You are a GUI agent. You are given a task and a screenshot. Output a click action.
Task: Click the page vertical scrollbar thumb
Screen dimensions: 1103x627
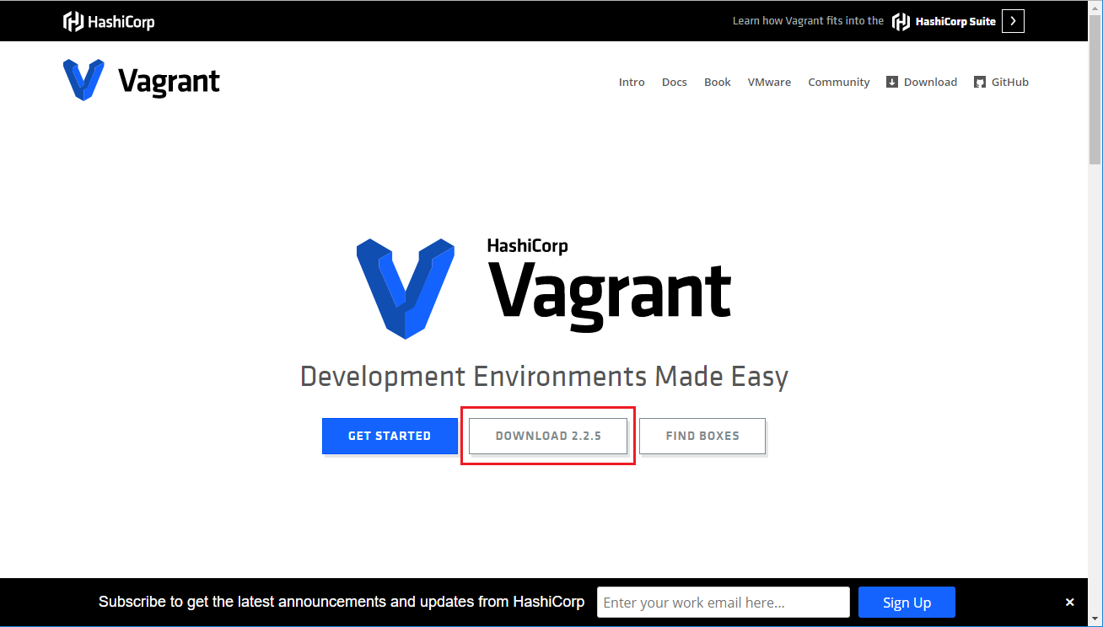(x=1095, y=89)
